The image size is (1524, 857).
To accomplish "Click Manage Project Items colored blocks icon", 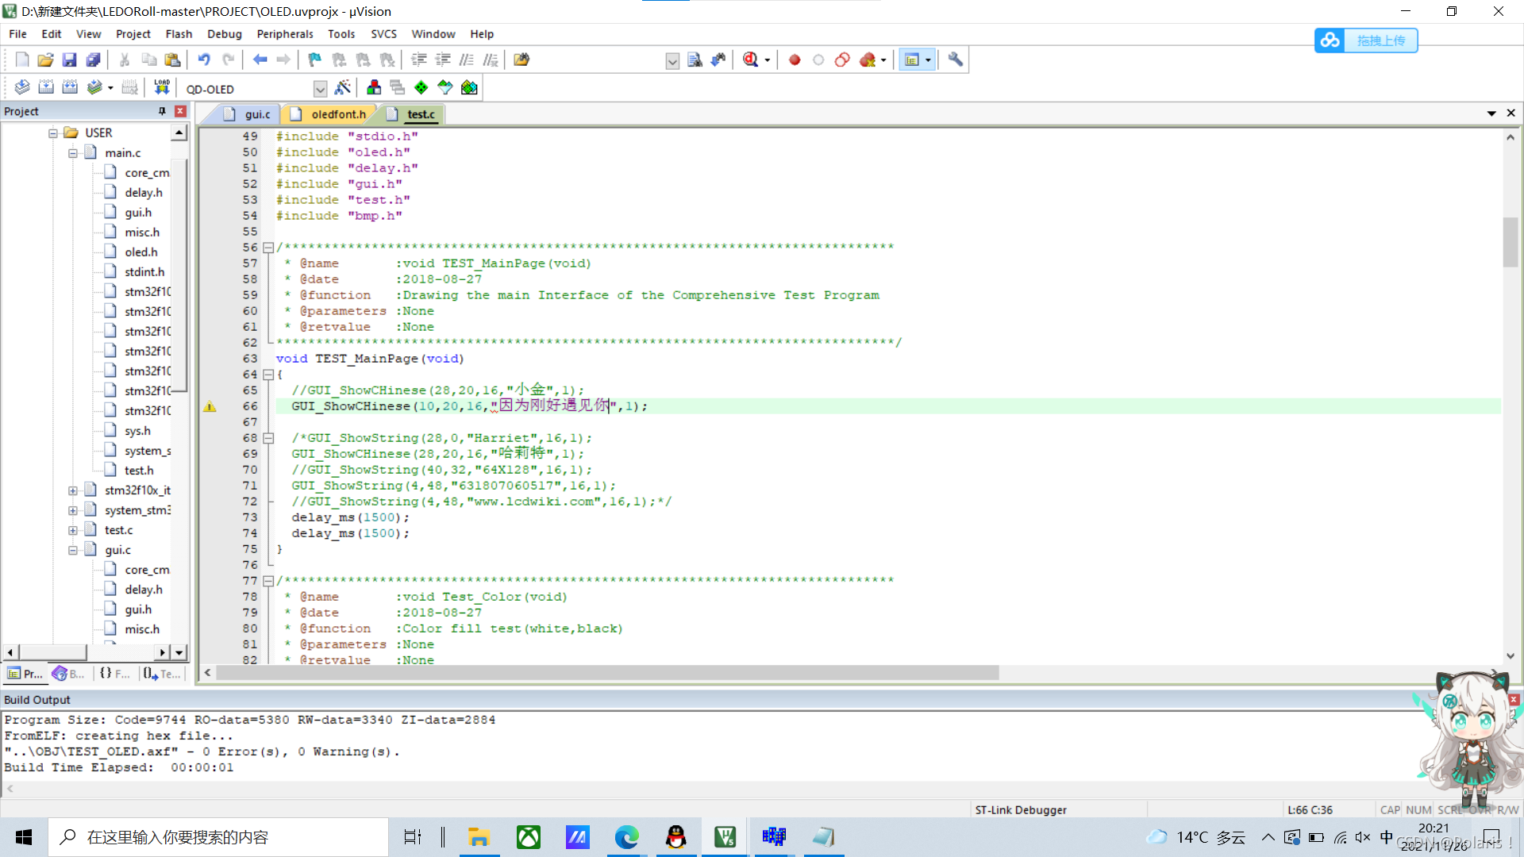I will (x=374, y=87).
